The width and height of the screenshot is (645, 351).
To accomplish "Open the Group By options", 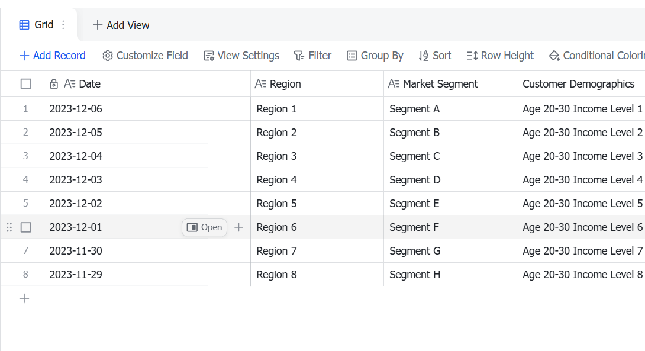I will point(375,56).
